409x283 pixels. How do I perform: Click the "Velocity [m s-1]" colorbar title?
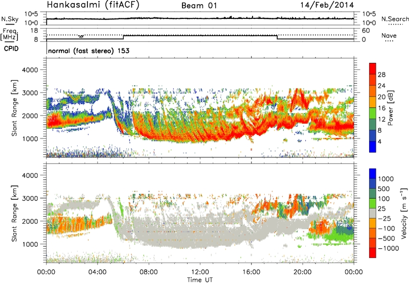[404, 213]
